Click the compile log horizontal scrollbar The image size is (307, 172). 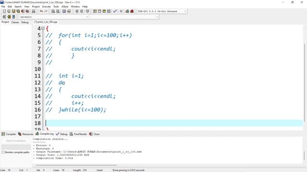click(x=76, y=165)
